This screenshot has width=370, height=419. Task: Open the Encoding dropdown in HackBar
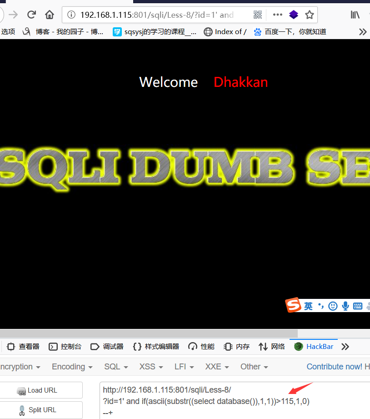pos(72,367)
